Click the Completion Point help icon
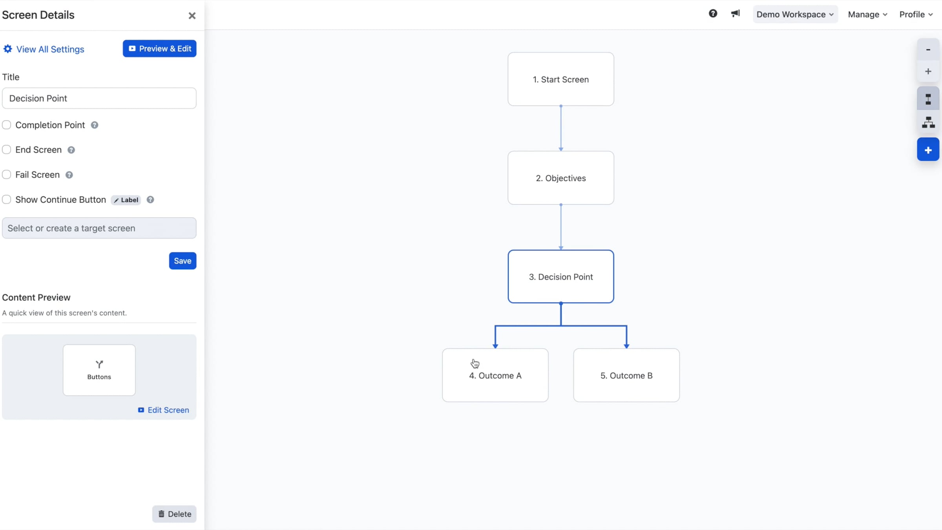 (95, 125)
